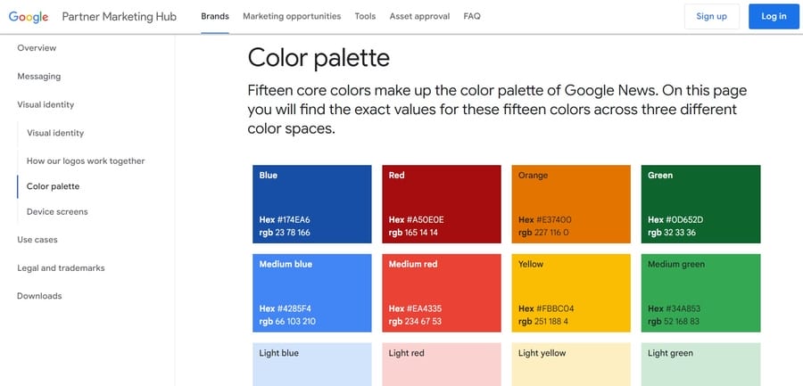The height and width of the screenshot is (386, 803).
Task: Click hex value #A50E0E
Action: pyautogui.click(x=425, y=219)
